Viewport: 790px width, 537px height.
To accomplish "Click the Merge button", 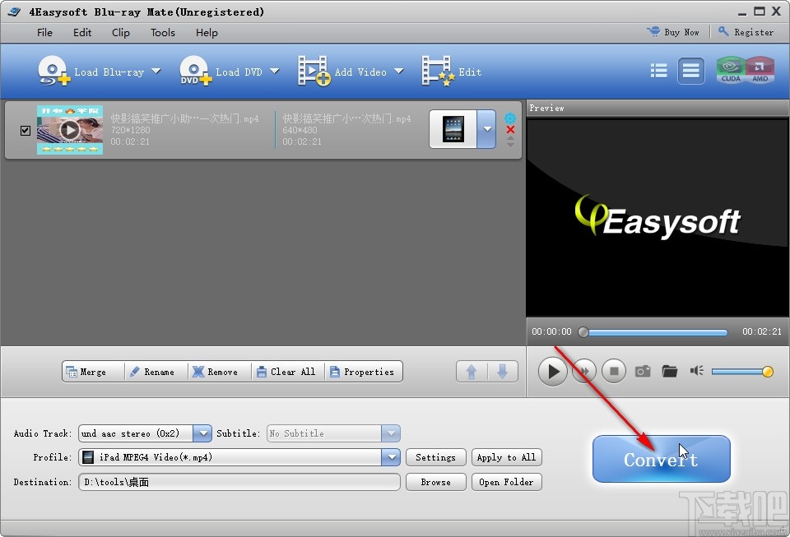I will 93,372.
